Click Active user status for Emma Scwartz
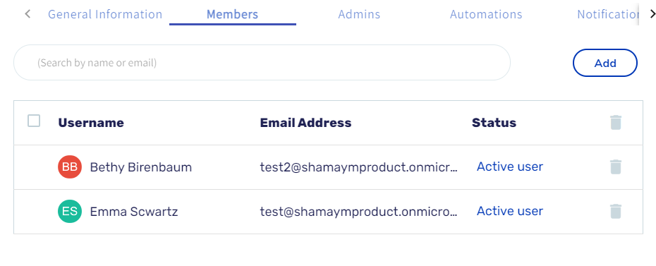Viewport: 656px width, 266px height. 509,211
